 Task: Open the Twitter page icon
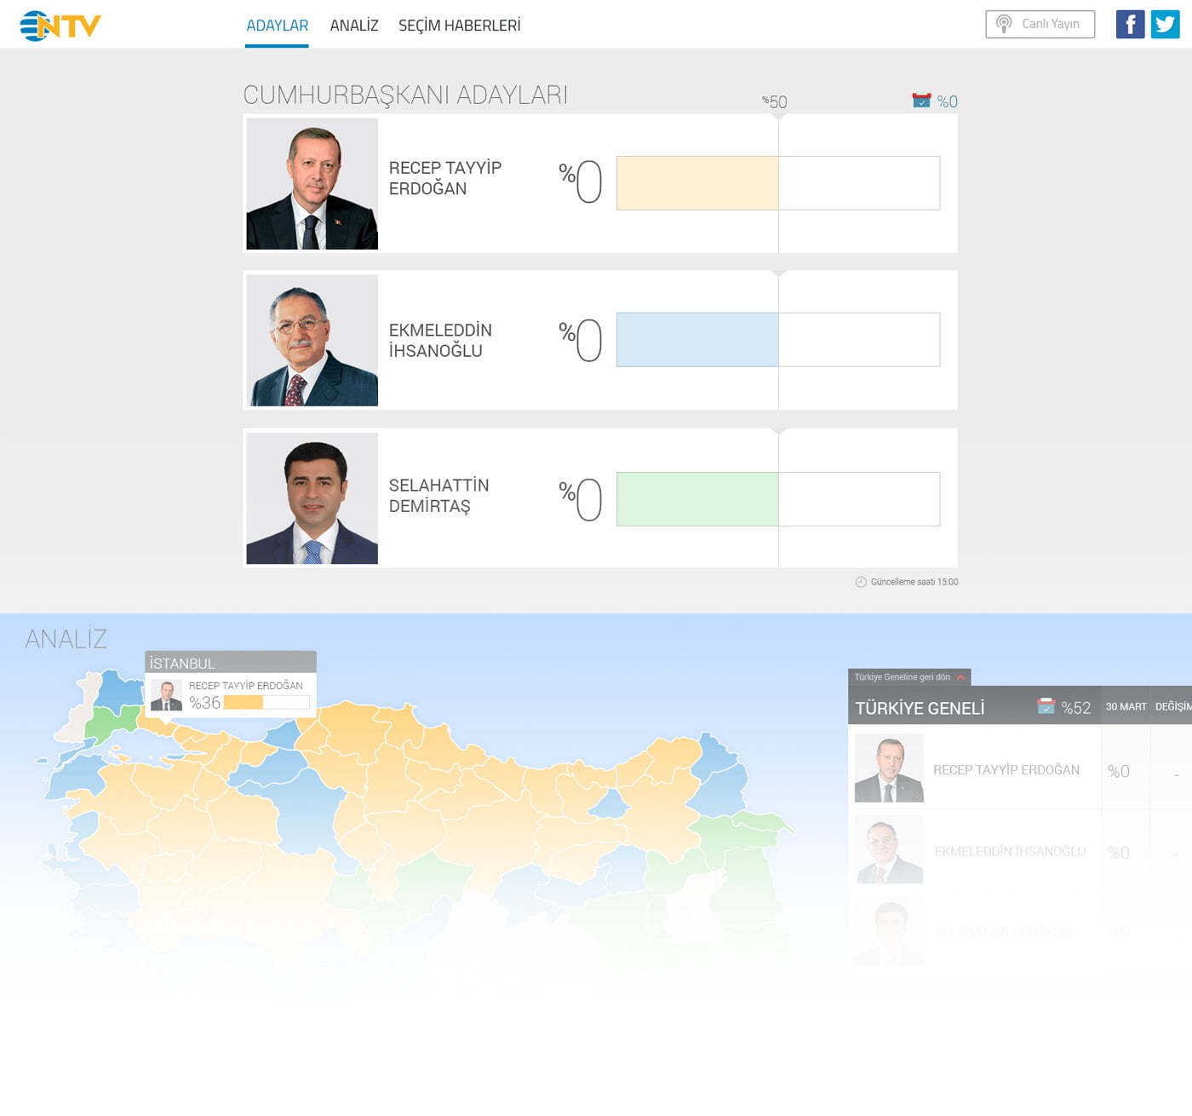point(1165,24)
